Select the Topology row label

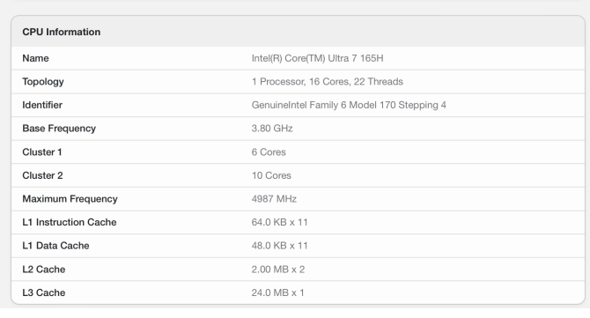point(43,82)
